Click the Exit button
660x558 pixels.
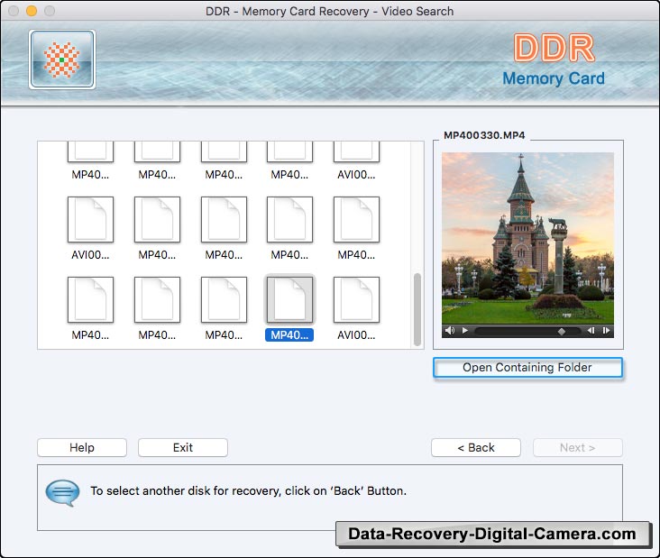click(x=183, y=447)
